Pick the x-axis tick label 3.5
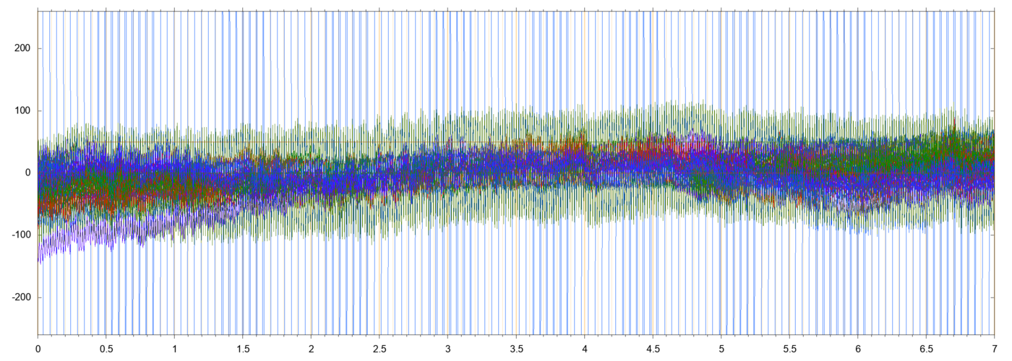Image resolution: width=1012 pixels, height=361 pixels. point(516,348)
